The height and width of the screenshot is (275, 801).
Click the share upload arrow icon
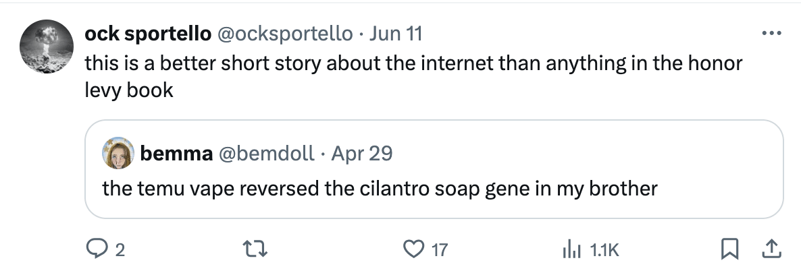[x=769, y=249]
